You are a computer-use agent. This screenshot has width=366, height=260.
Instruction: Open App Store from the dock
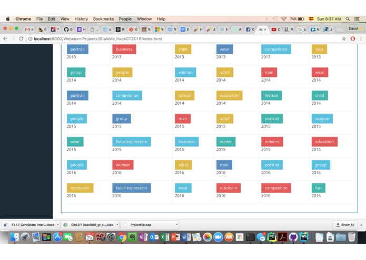pos(57,237)
